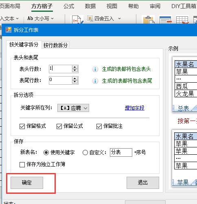Screen dimensions: 197x204
Task: Increase 表尾行数 with up arrow
Action: pos(75,79)
